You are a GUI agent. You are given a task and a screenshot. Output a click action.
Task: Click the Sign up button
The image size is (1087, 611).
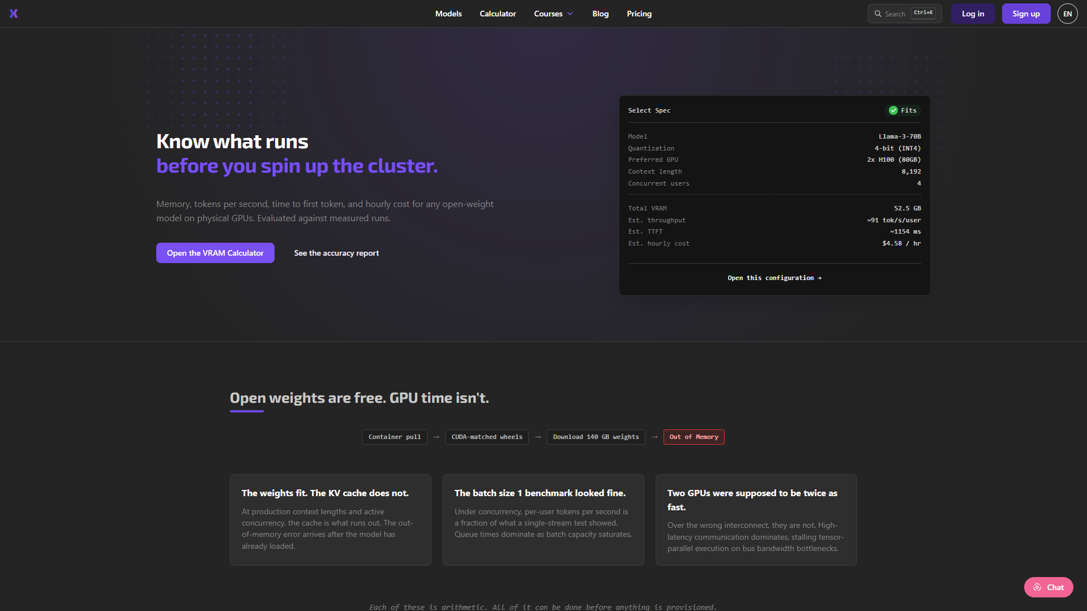[x=1026, y=14]
